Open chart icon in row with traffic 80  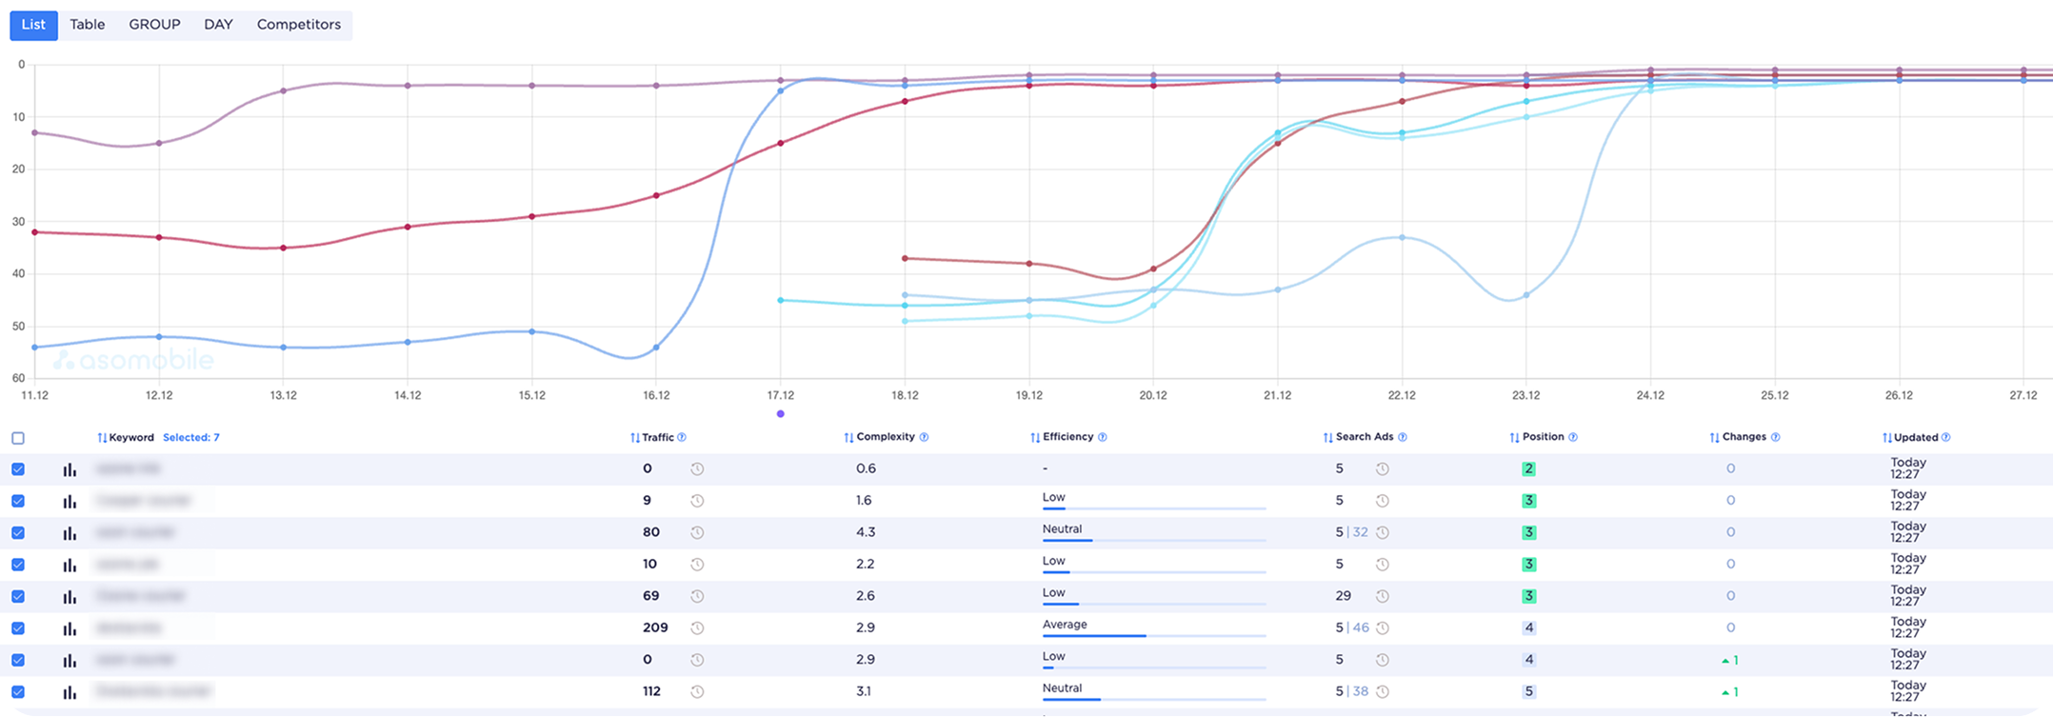click(70, 533)
